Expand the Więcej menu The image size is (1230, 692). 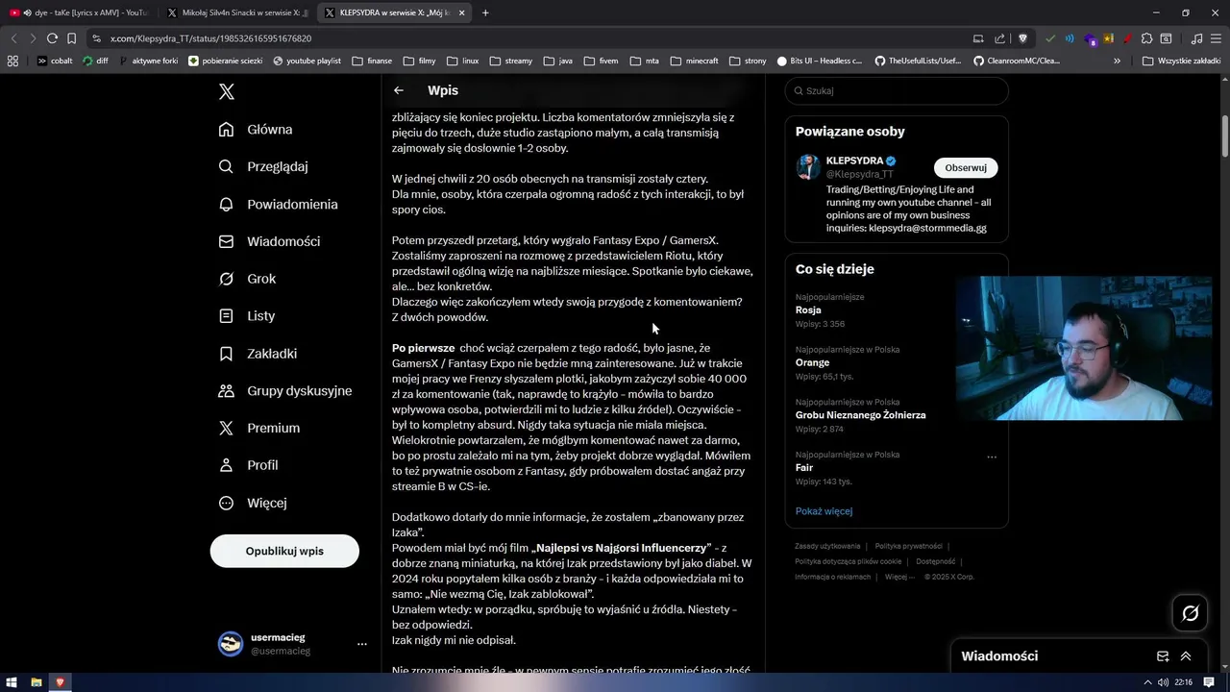(x=253, y=503)
